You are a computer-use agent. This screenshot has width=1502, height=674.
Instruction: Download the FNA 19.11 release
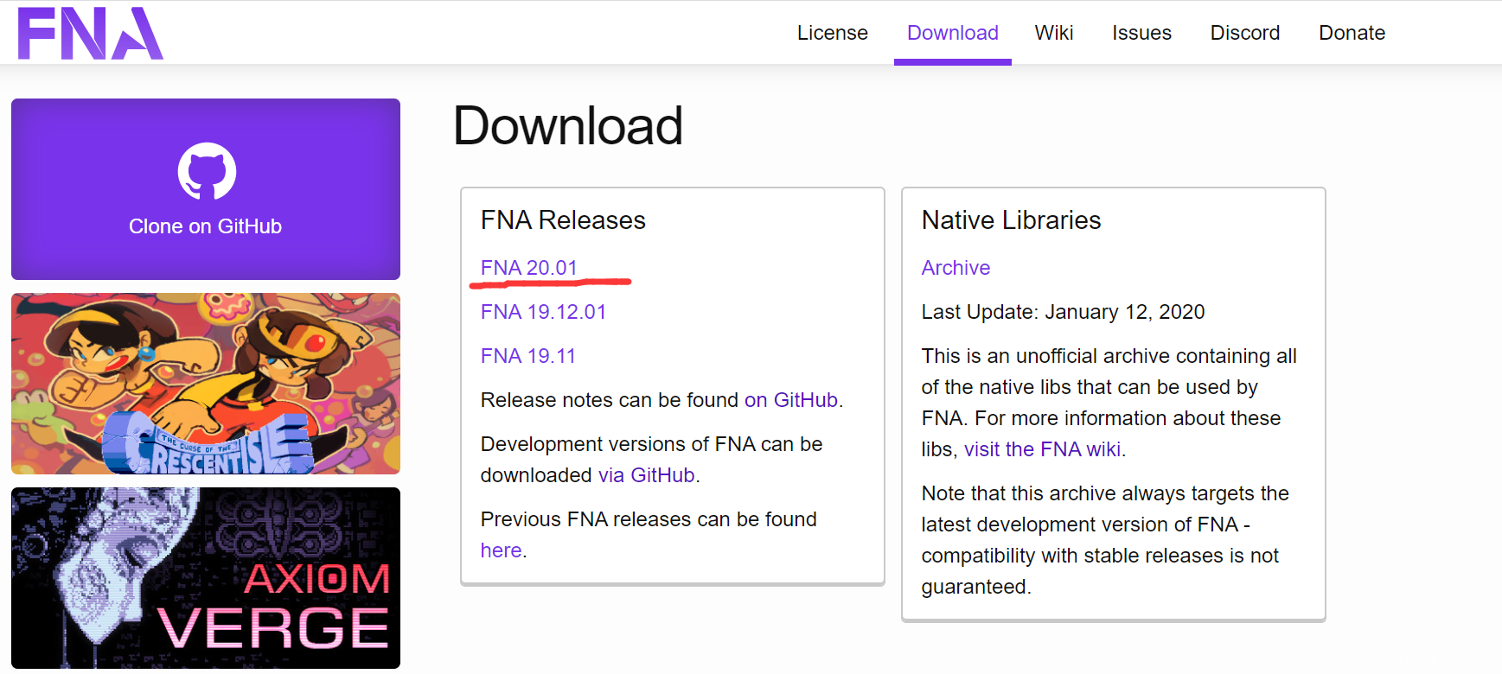point(527,356)
